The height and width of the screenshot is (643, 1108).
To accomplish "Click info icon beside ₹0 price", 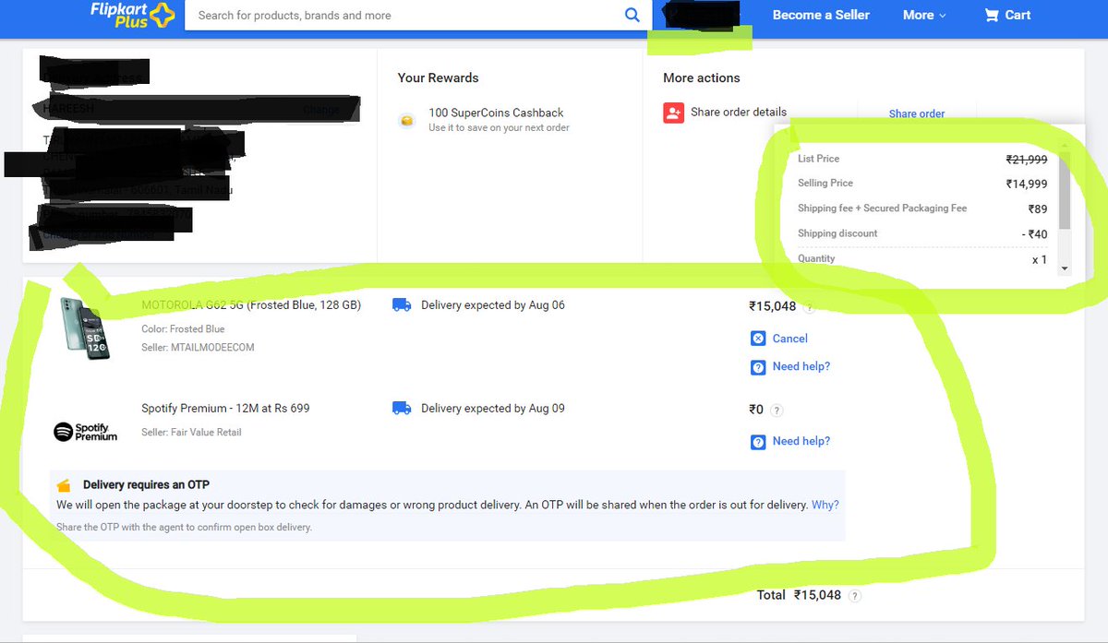I will pos(777,411).
